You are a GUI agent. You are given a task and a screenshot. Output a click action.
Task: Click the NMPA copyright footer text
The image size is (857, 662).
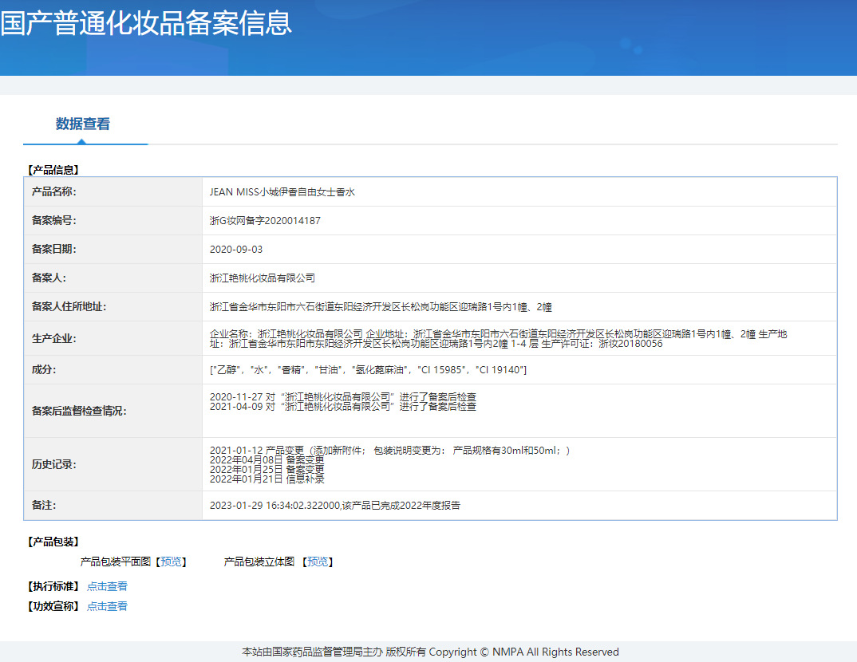coord(430,652)
